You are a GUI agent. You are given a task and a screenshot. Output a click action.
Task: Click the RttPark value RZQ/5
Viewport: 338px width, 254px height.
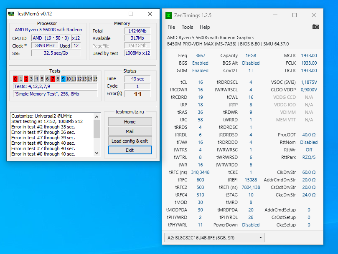[x=309, y=157]
